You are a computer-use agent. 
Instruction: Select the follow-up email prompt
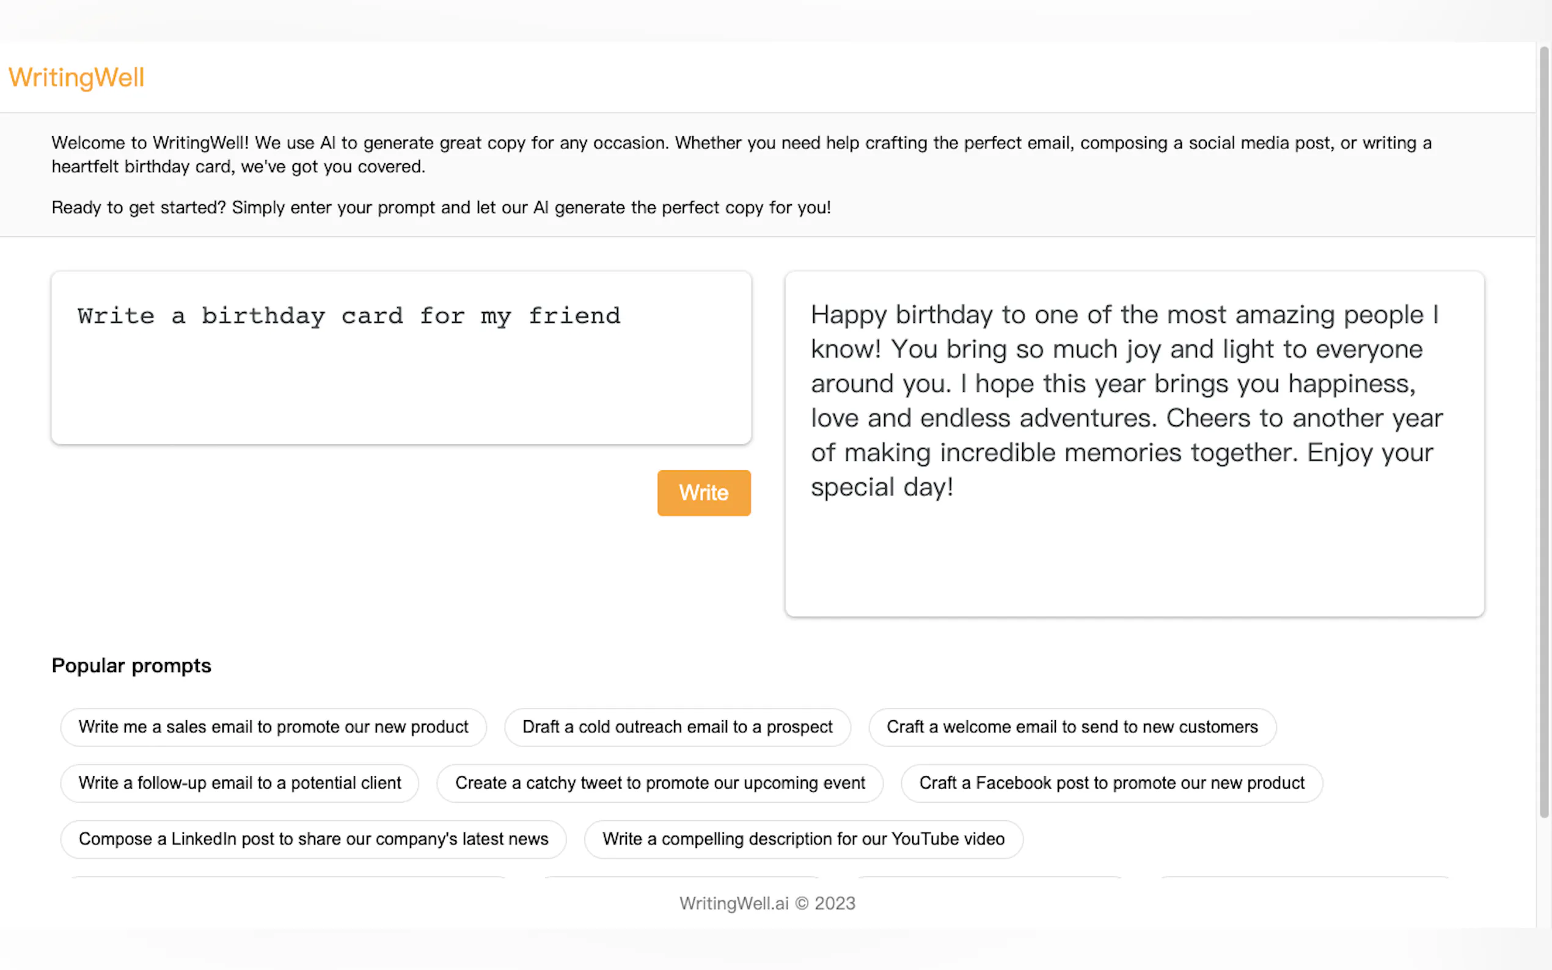[240, 782]
